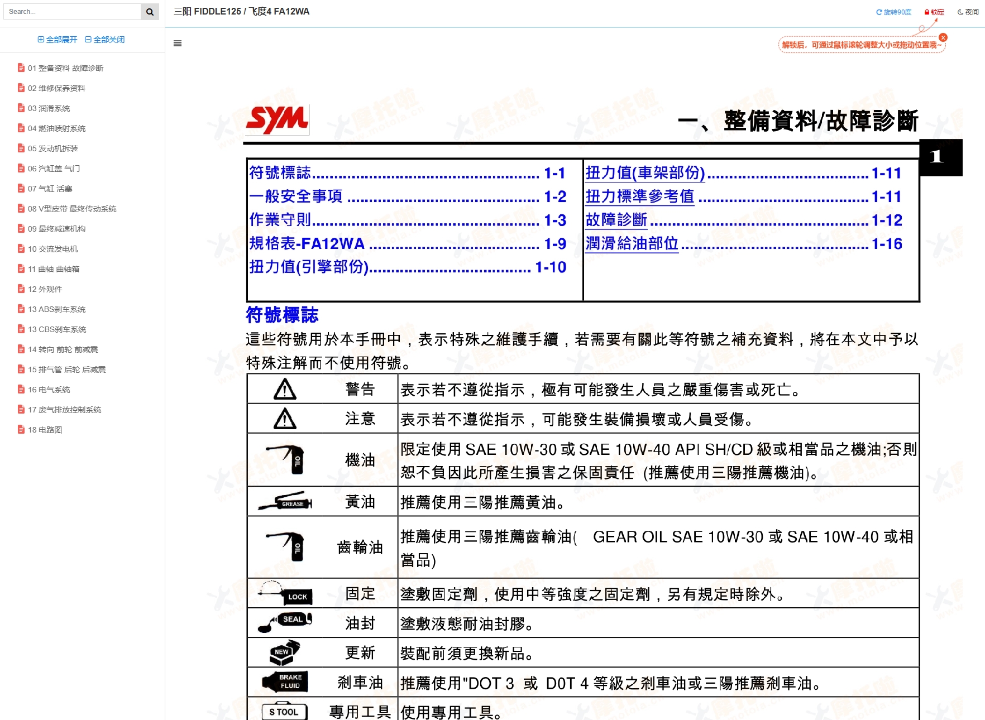
Task: Open chapter 09 最终减速机构
Action: [x=51, y=229]
